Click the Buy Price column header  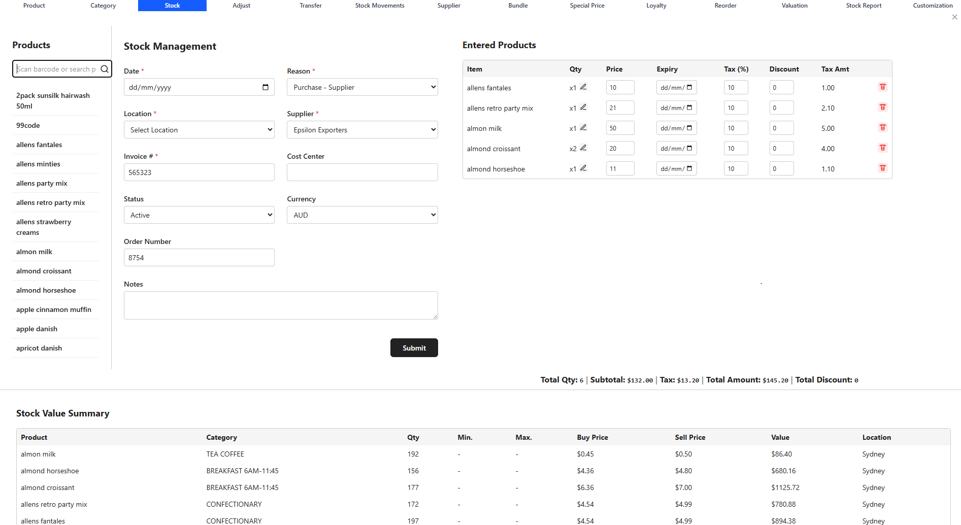coord(592,437)
